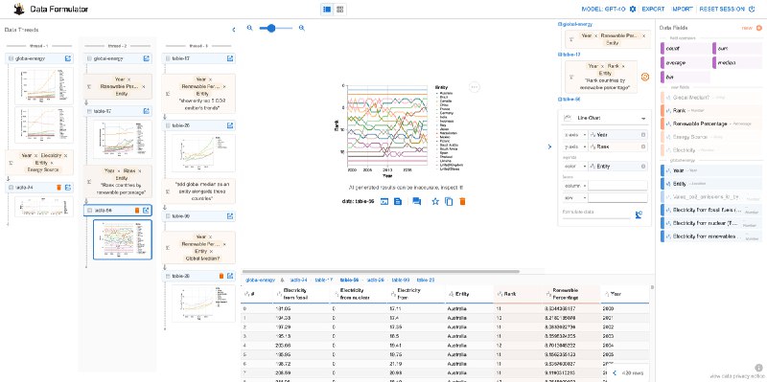This screenshot has height=382, width=767.
Task: Click the EXPORT button in the header
Action: pyautogui.click(x=653, y=9)
